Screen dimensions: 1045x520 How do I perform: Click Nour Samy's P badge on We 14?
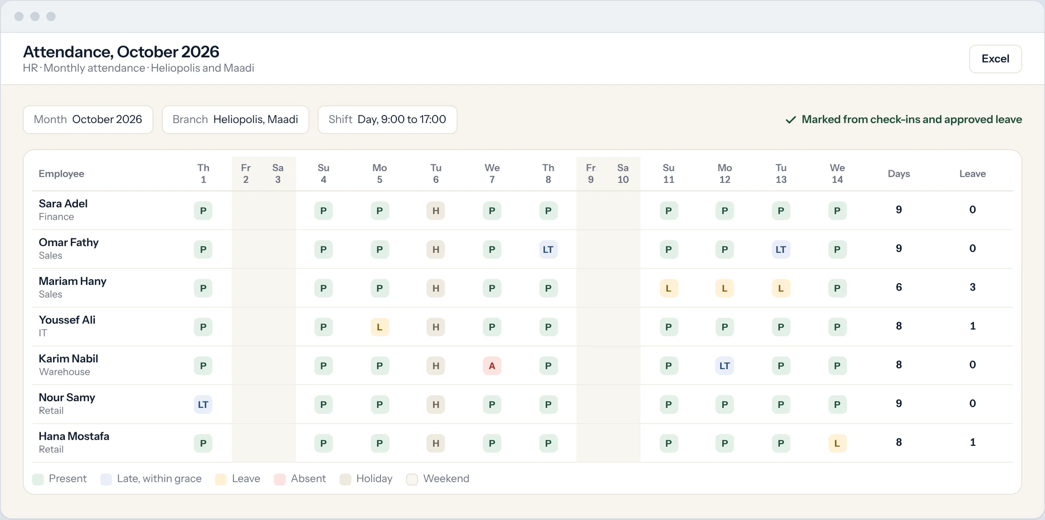point(837,405)
